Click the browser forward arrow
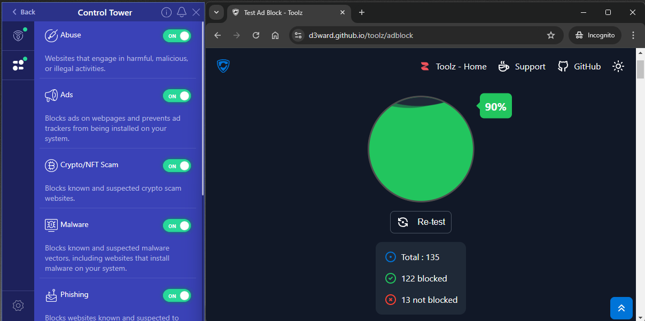This screenshot has width=645, height=321. click(x=237, y=35)
